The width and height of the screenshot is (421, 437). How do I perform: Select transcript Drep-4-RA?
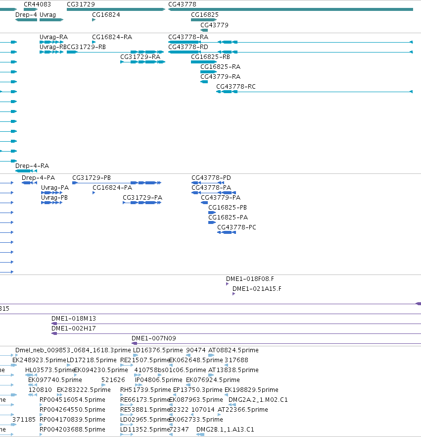26,171
